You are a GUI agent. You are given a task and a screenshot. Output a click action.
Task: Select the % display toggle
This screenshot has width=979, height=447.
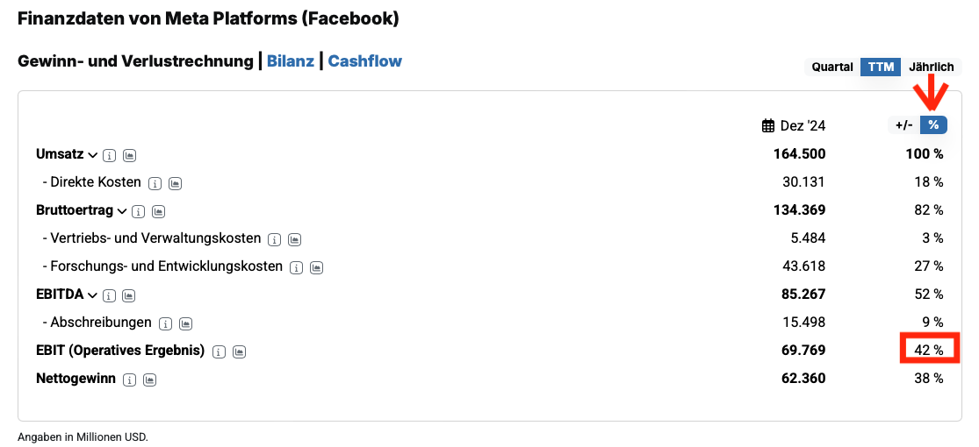coord(933,125)
